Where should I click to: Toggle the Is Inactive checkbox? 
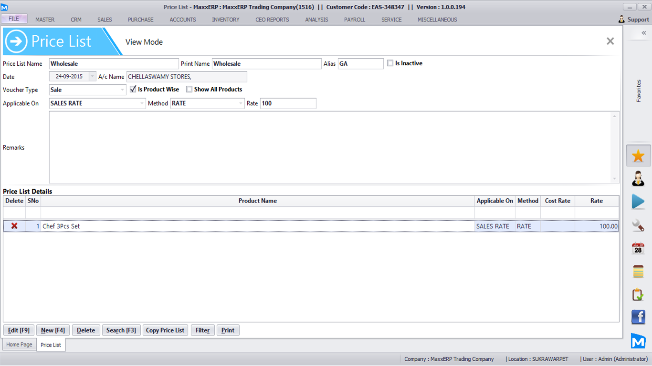[x=390, y=63]
